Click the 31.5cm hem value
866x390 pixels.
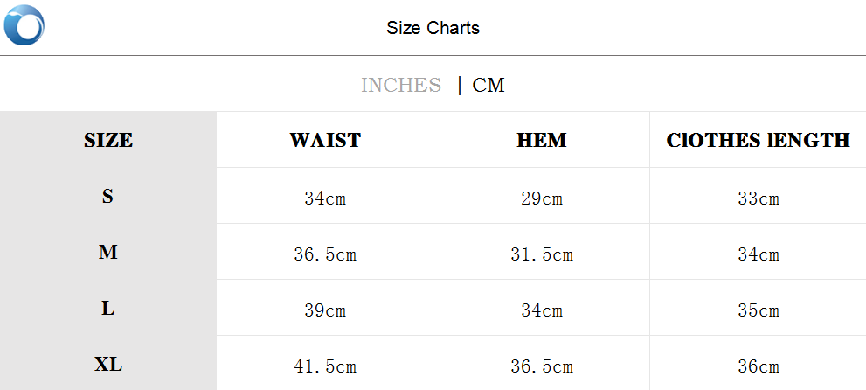(542, 254)
